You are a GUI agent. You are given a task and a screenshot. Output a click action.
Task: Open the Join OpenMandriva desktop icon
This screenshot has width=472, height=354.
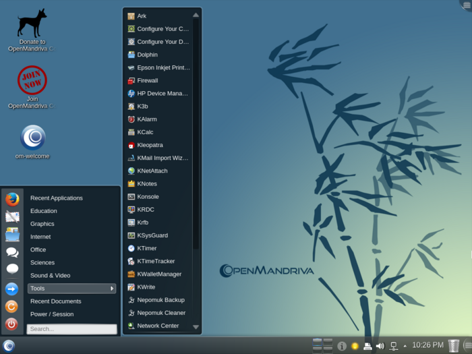32,80
